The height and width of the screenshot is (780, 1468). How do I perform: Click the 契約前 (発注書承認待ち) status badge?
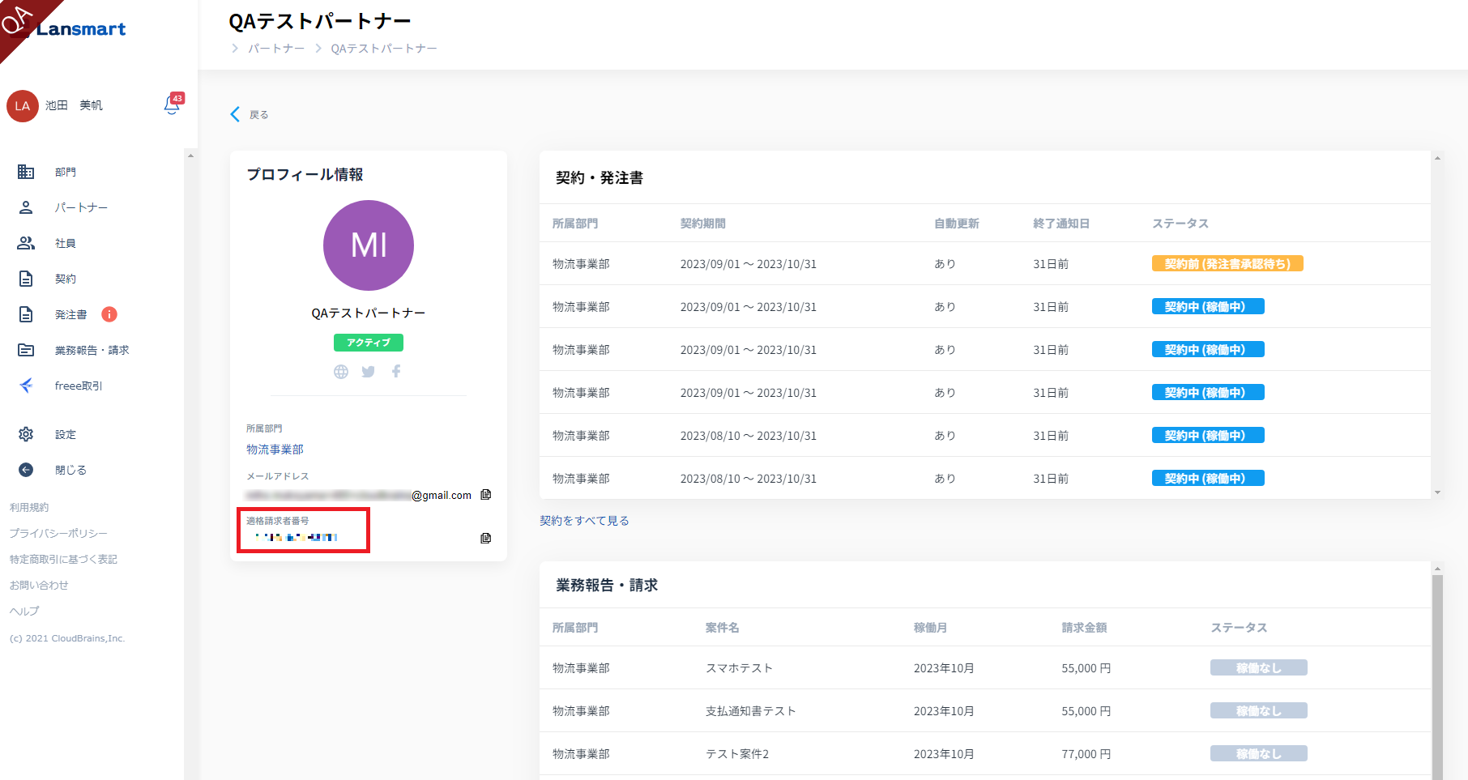click(x=1227, y=264)
